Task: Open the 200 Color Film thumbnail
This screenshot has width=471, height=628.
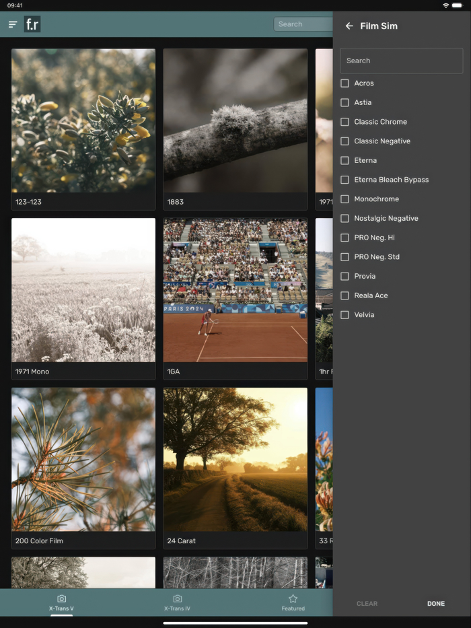Action: pos(83,459)
